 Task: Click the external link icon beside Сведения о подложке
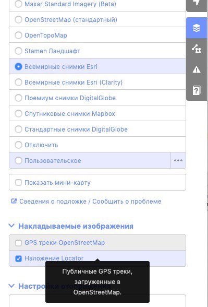pyautogui.click(x=14, y=201)
